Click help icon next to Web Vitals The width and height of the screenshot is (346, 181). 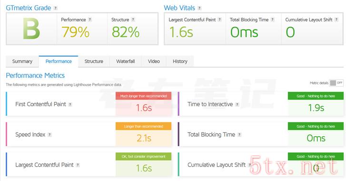(199, 8)
